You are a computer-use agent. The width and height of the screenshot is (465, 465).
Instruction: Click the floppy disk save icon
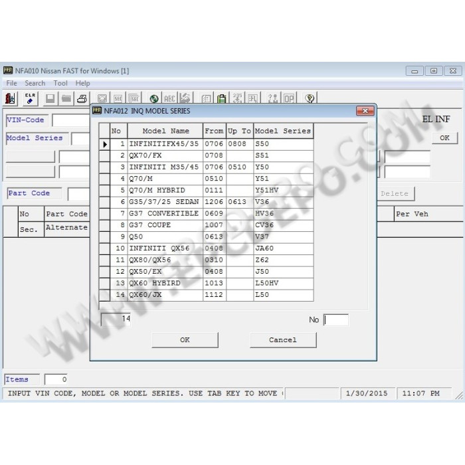pos(50,98)
